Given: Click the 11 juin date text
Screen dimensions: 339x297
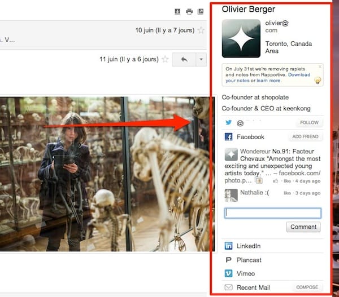Looking at the screenshot, I should pyautogui.click(x=129, y=59).
